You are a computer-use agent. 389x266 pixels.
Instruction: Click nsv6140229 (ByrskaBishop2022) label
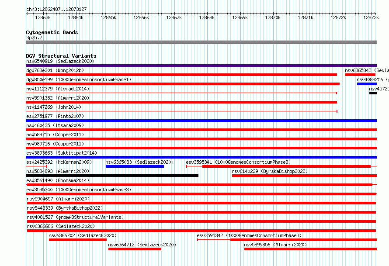coord(270,171)
